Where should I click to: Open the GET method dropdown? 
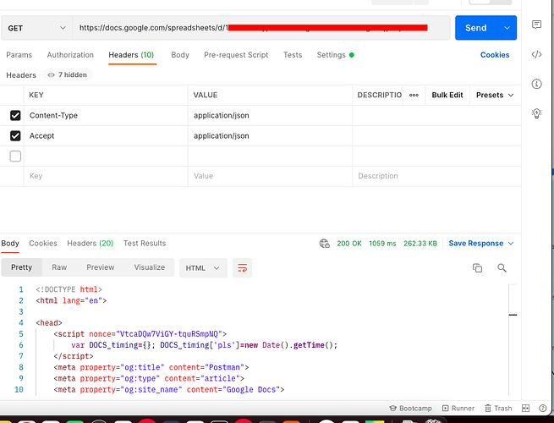tap(36, 28)
